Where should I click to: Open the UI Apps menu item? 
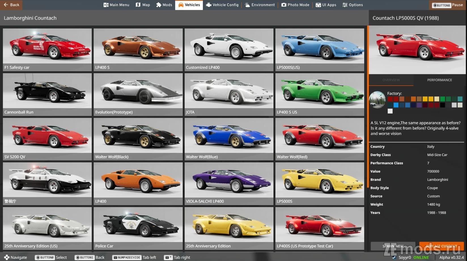click(326, 5)
